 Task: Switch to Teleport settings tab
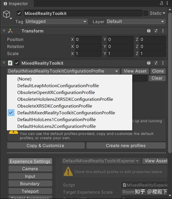pyautogui.click(x=30, y=191)
